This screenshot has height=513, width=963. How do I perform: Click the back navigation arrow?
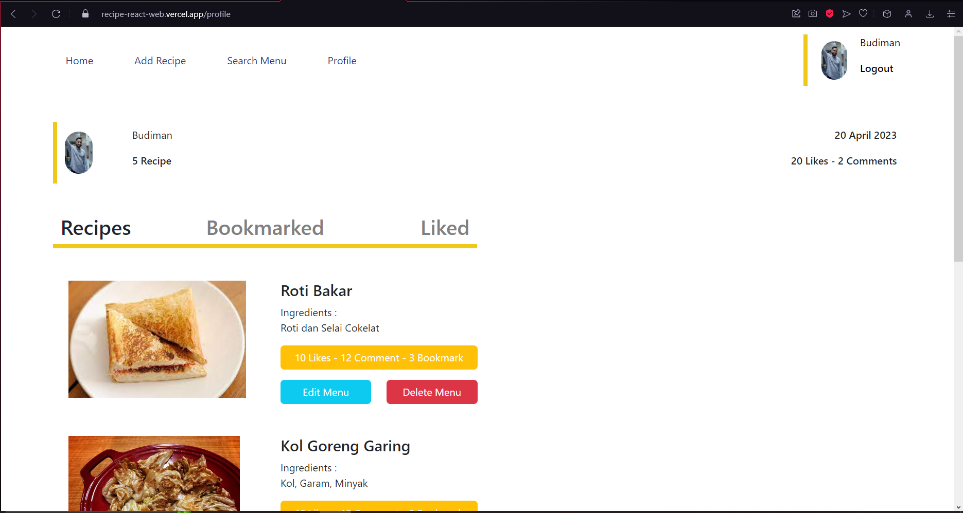pos(13,14)
